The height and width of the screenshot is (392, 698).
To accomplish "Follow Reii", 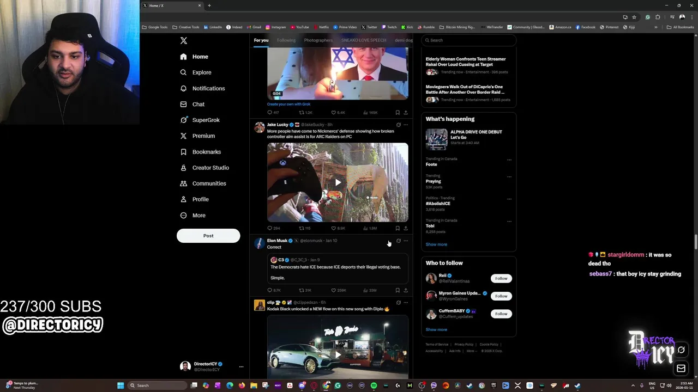I will click(x=501, y=278).
